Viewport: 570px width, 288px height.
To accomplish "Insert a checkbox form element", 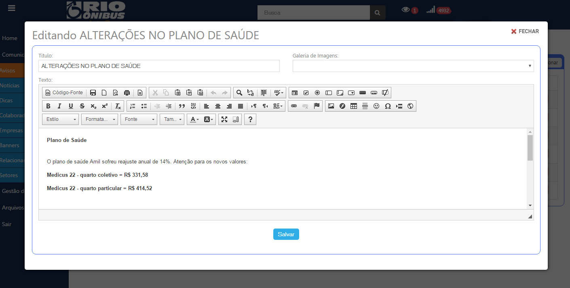I will pyautogui.click(x=306, y=93).
